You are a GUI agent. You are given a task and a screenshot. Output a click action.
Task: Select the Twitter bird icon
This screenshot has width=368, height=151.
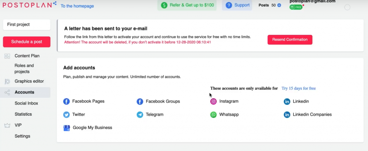(66, 115)
